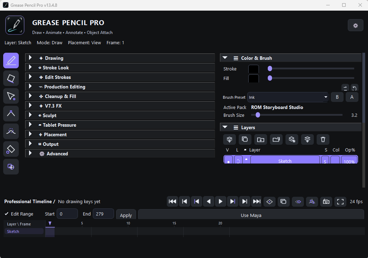The image size is (368, 258).
Task: Delete layer with the trash icon
Action: 323,139
